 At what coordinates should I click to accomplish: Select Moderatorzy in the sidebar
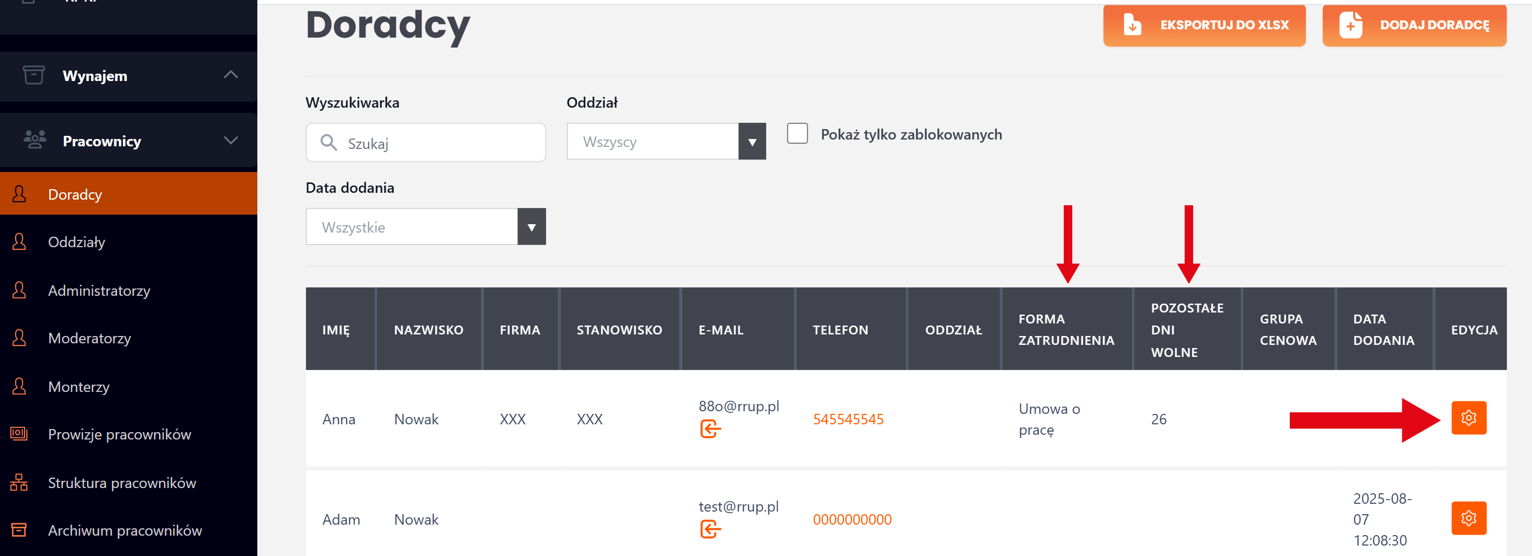coord(89,339)
